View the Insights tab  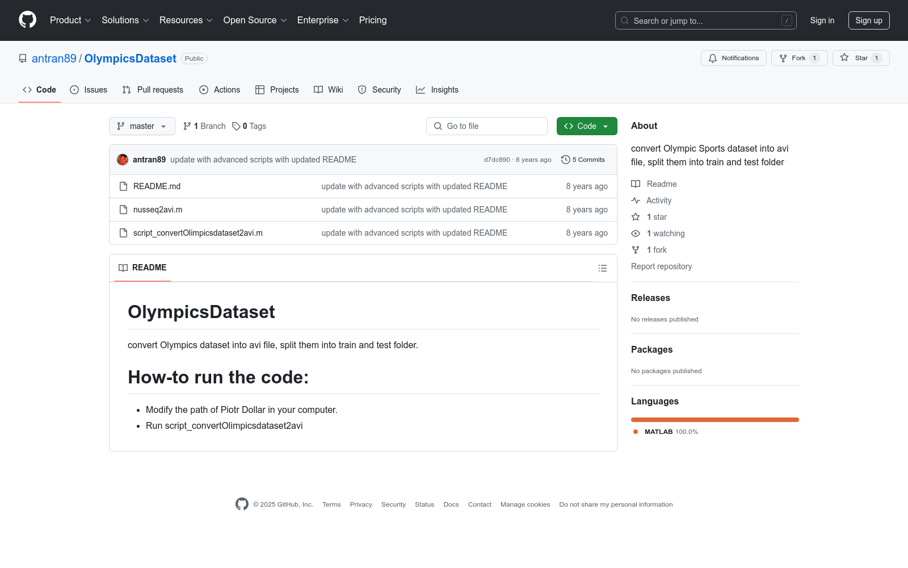pos(437,90)
